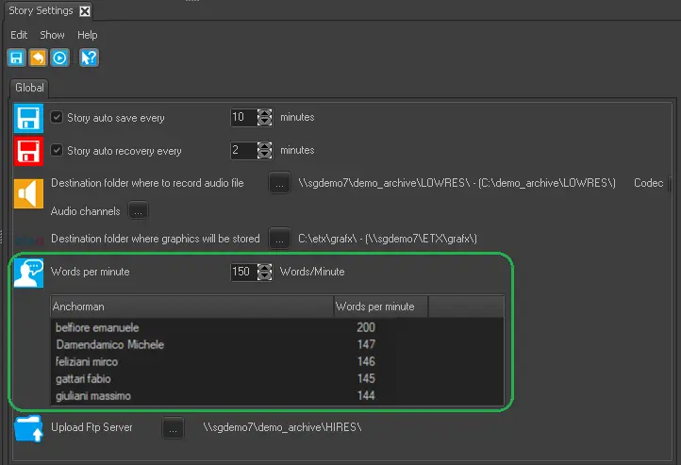Click the blue Play circle toolbar icon
The height and width of the screenshot is (465, 681).
(59, 58)
